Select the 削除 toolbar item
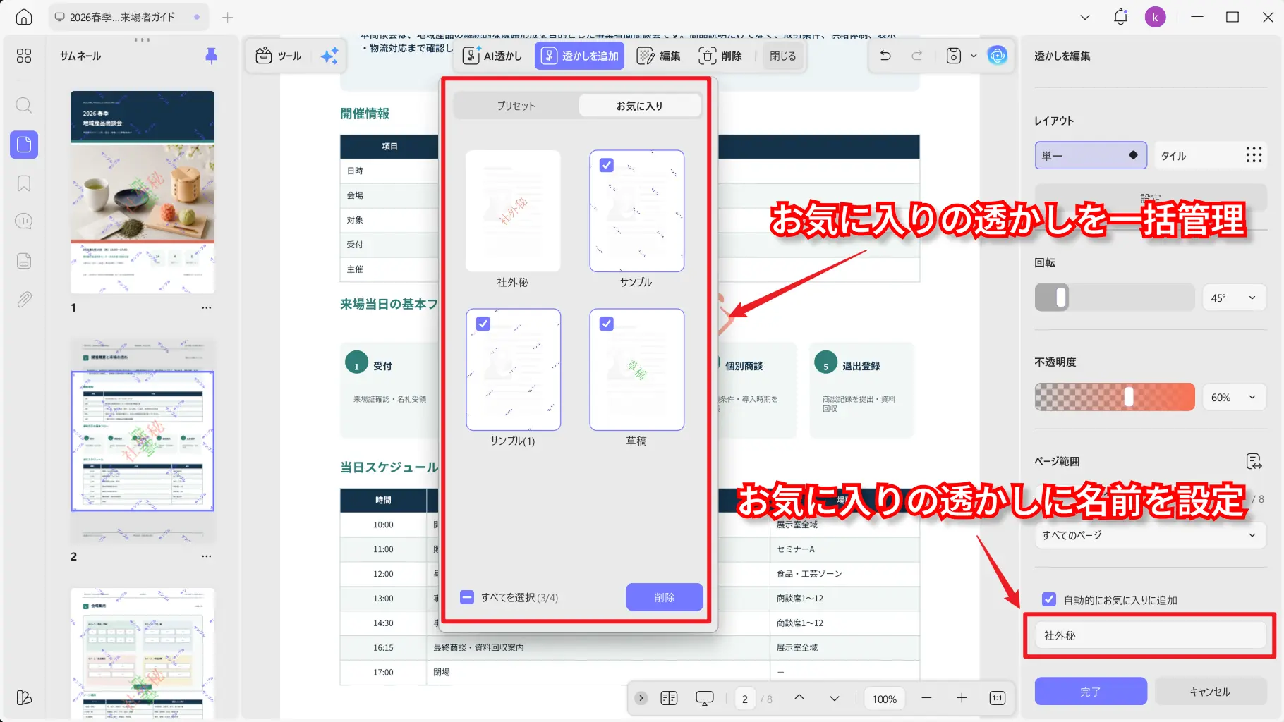 pyautogui.click(x=720, y=56)
